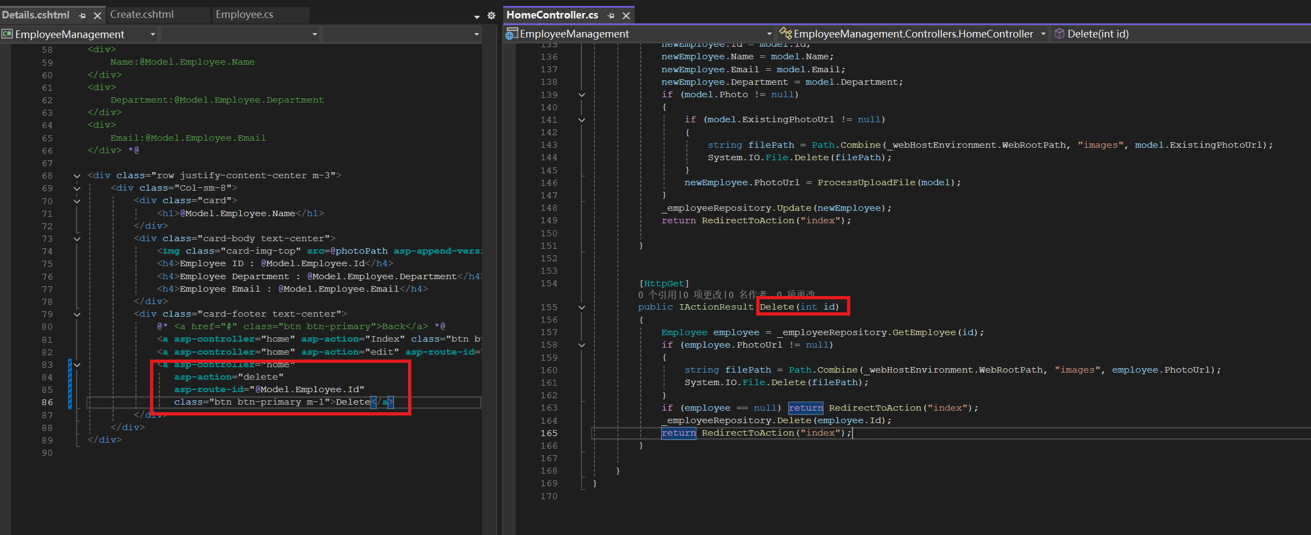Collapse the if model.Photo block at line 139
This screenshot has height=535, width=1311.
click(582, 95)
